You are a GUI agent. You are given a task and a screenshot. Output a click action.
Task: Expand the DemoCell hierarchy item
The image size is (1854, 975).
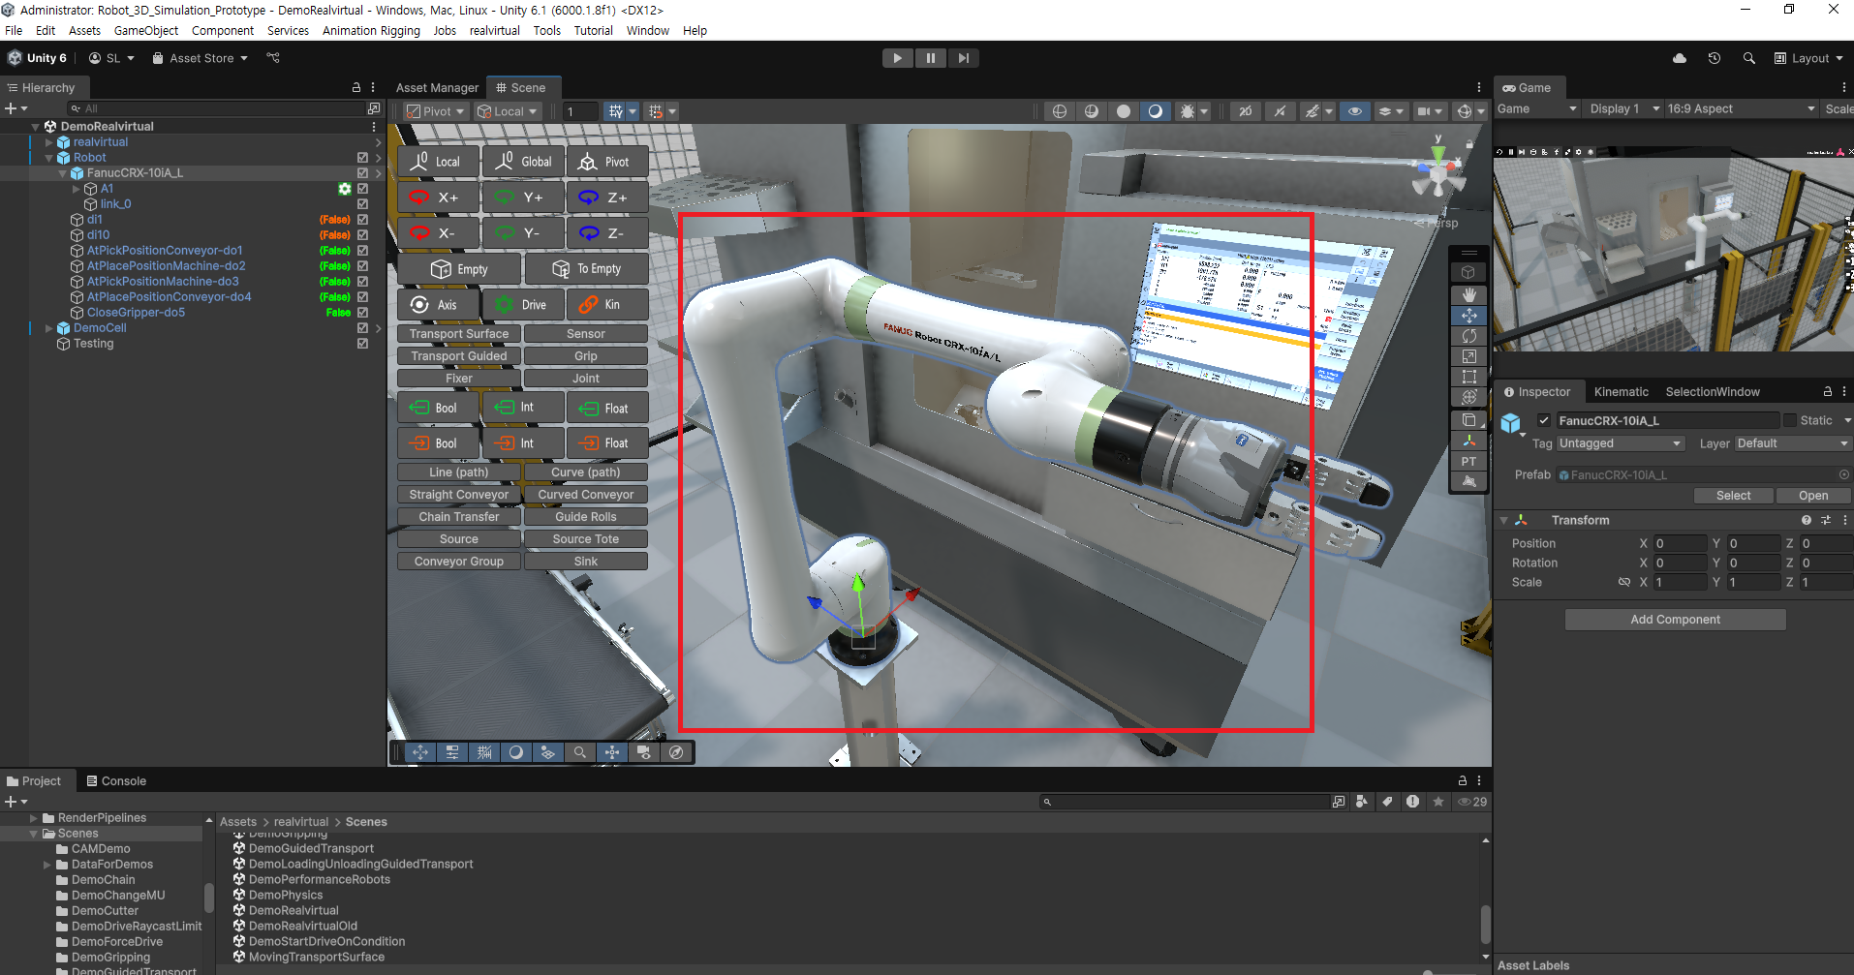pyautogui.click(x=49, y=328)
